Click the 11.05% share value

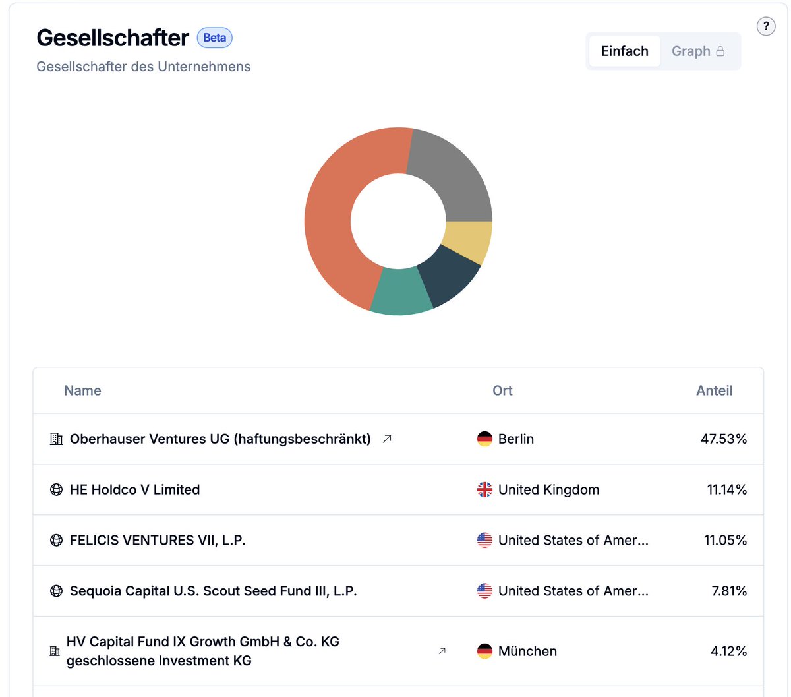point(726,540)
